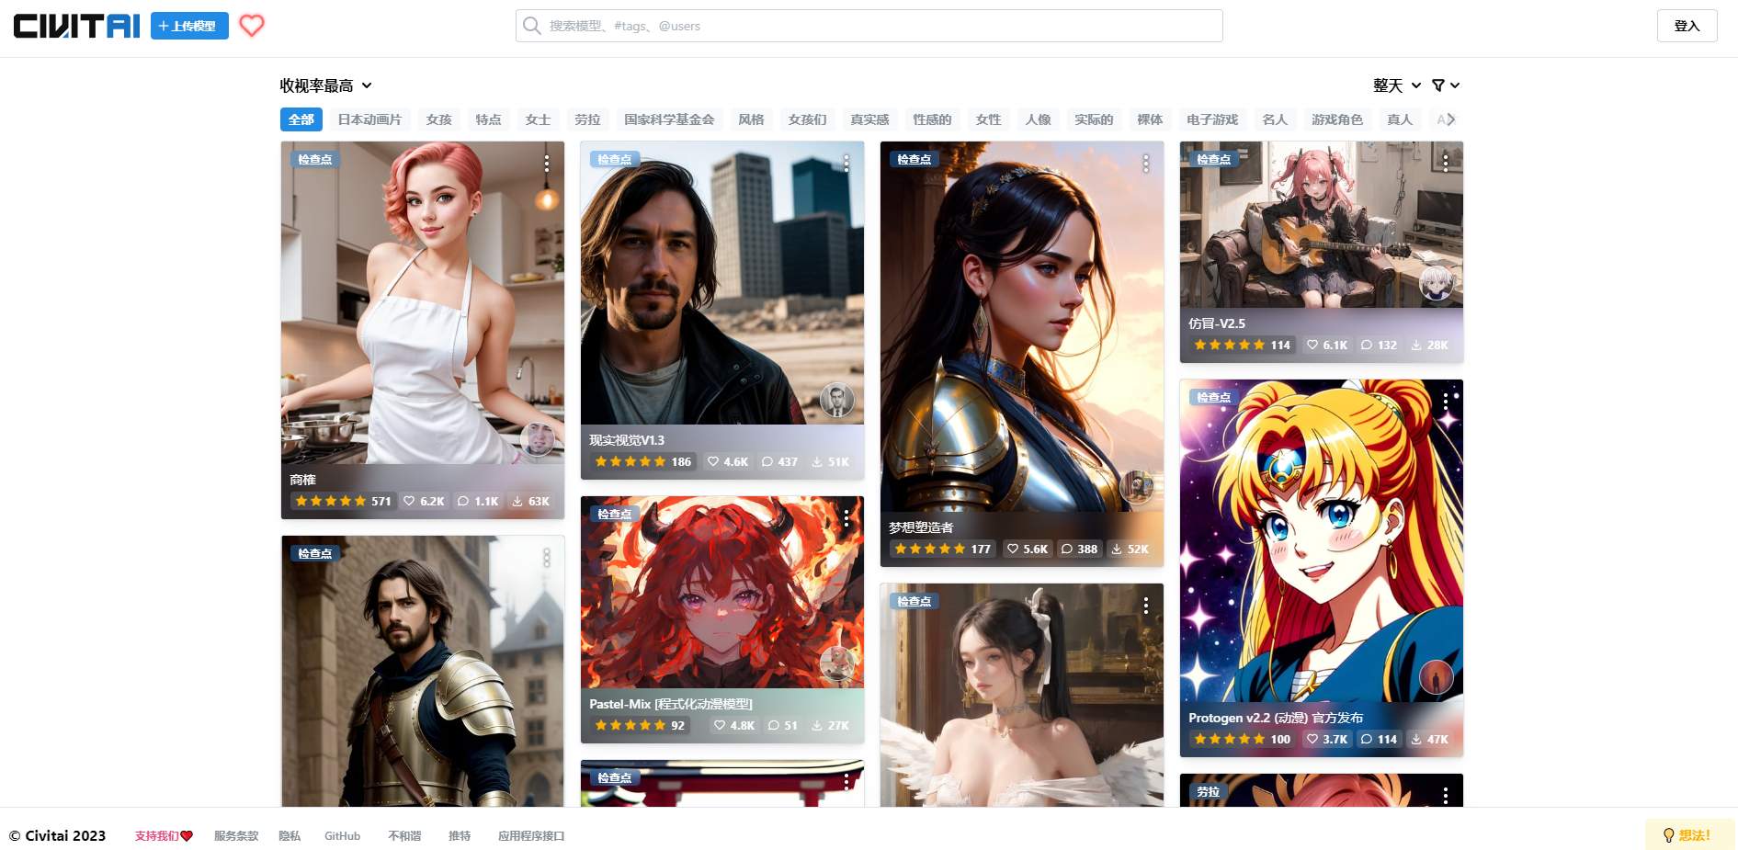Viewport: 1738px width, 850px height.
Task: Open three-dot menu on the knight card
Action: (x=547, y=557)
